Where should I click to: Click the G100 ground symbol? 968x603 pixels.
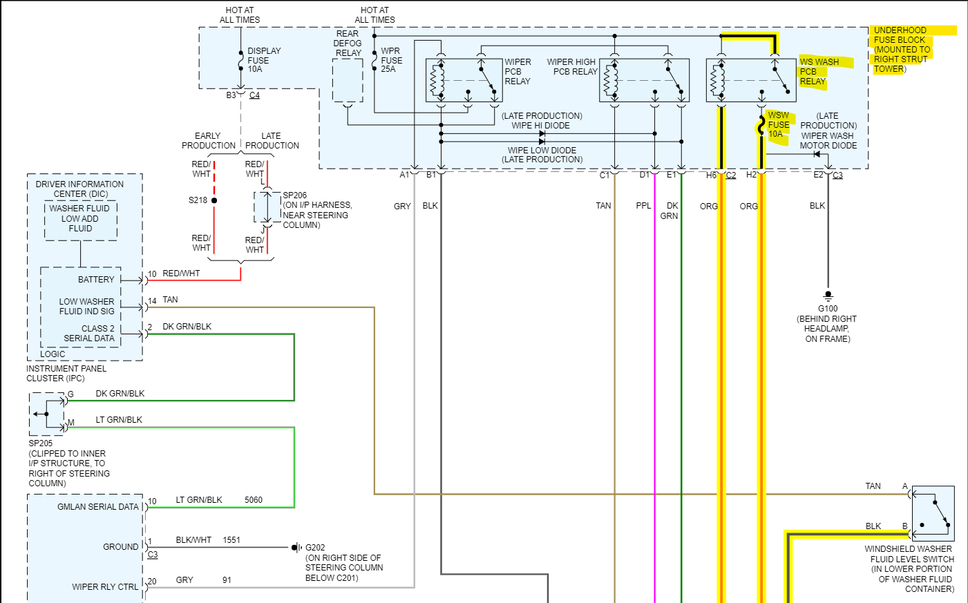(x=828, y=296)
